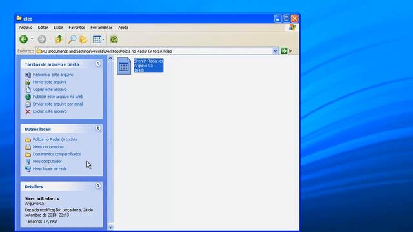This screenshot has height=232, width=413.
Task: Open Policia no Radar (V to SA) folder link
Action: [x=55, y=139]
